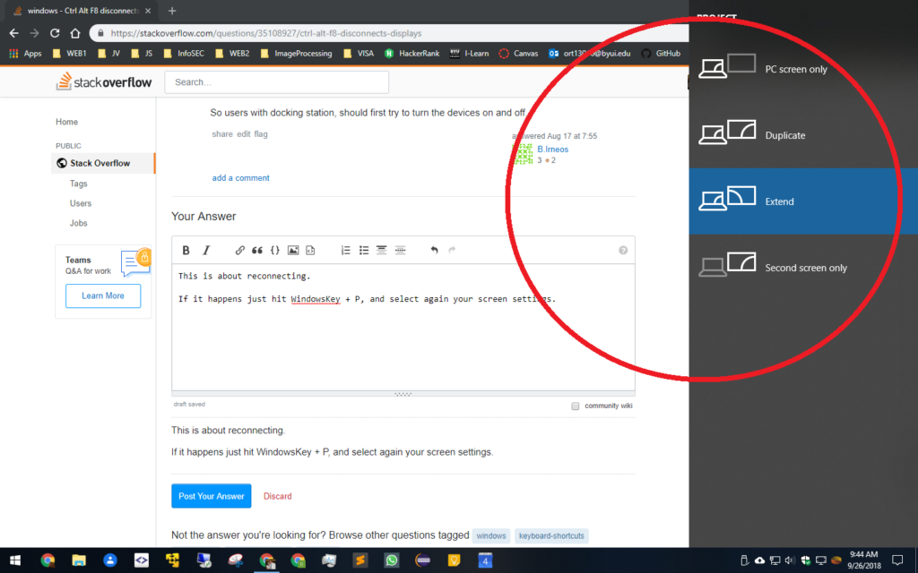The width and height of the screenshot is (918, 573).
Task: Click the Post Your Answer button
Action: pyautogui.click(x=211, y=496)
